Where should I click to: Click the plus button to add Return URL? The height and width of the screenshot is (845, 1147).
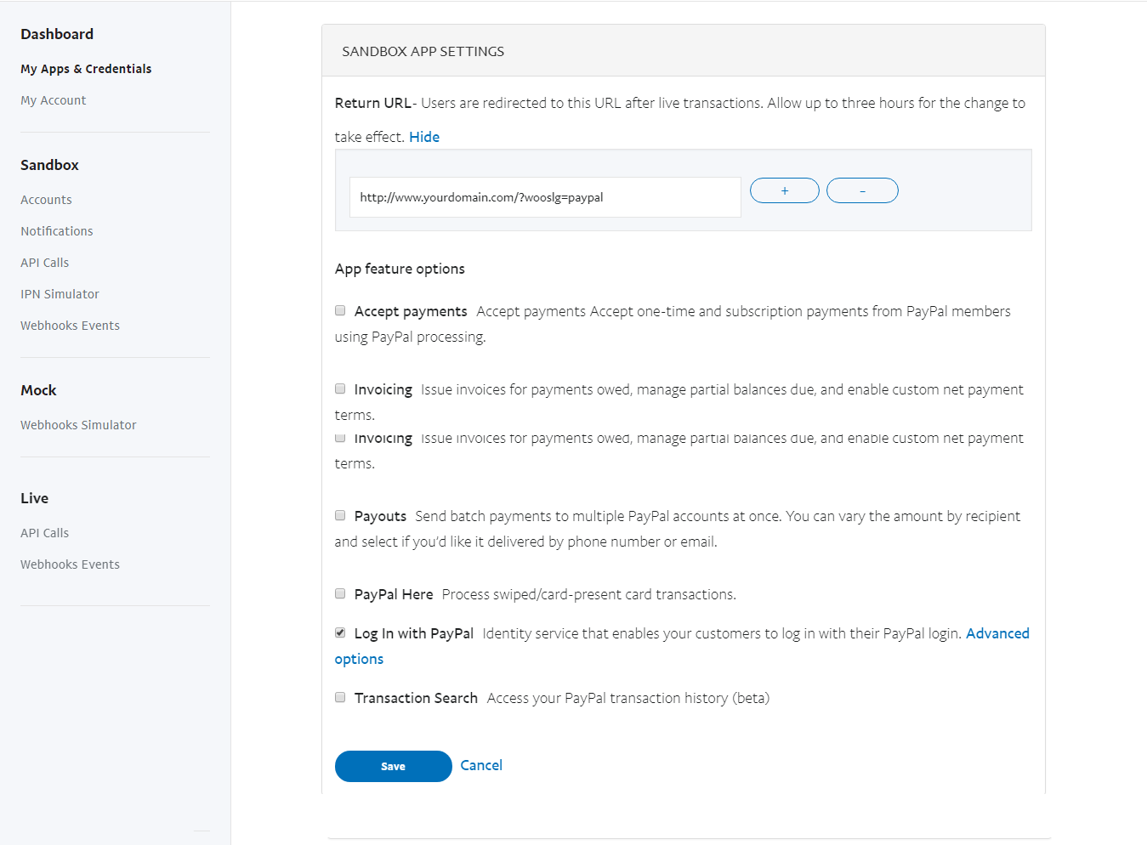(x=784, y=190)
